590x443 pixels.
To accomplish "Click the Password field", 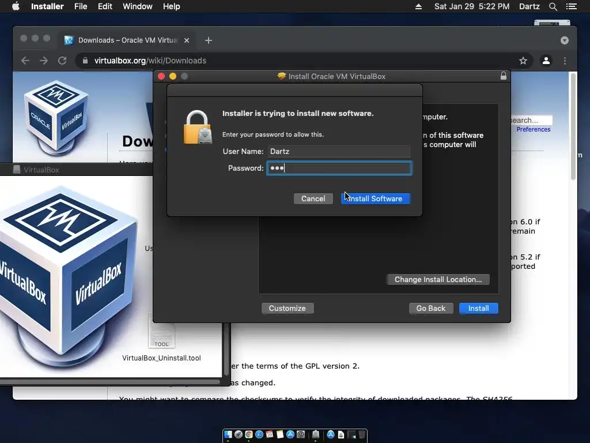I will [339, 168].
